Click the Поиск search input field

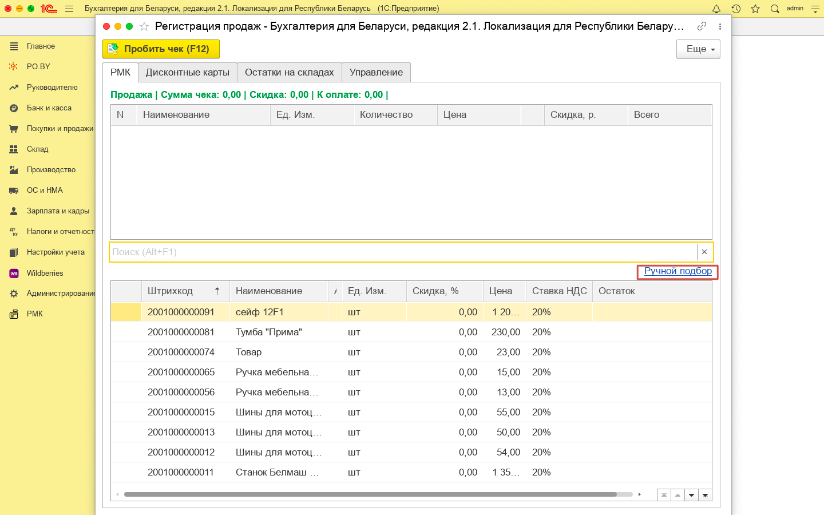[x=401, y=252]
